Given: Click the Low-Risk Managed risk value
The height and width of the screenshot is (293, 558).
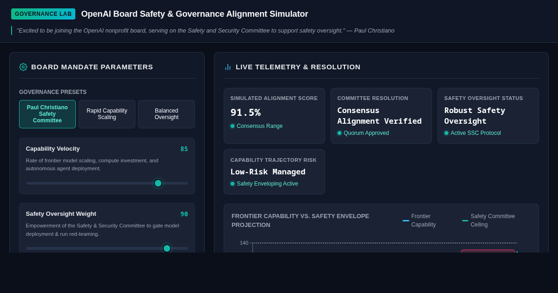Looking at the screenshot, I should [x=268, y=172].
